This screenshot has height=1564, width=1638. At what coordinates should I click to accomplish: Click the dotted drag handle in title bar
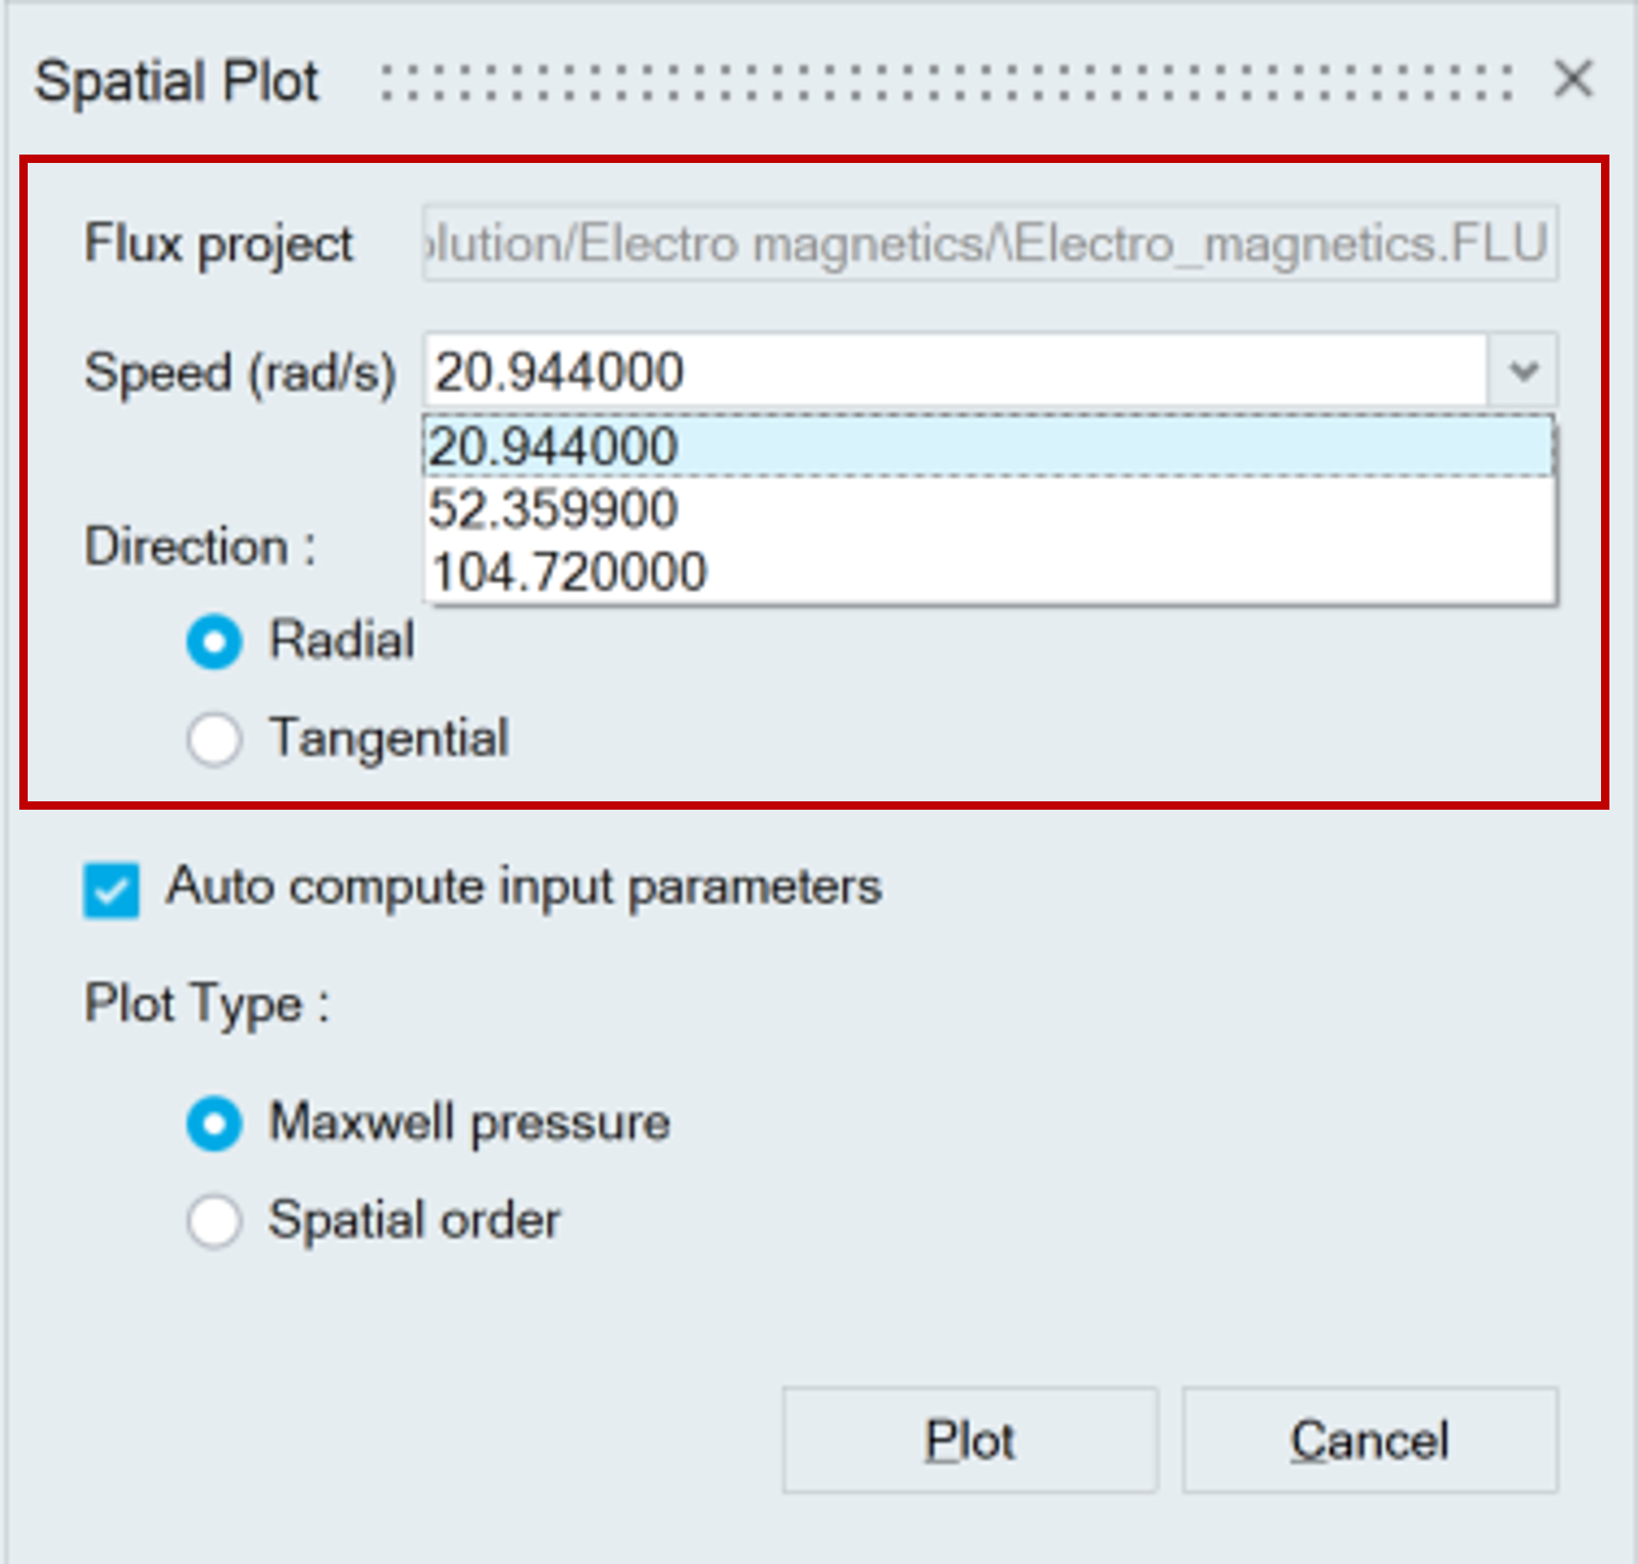[x=945, y=83]
